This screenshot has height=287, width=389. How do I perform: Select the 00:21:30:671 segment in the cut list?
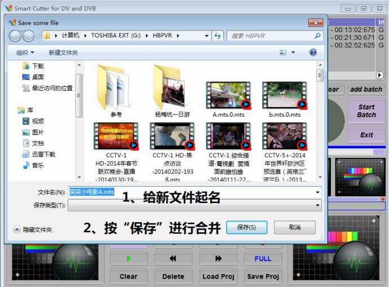355,38
